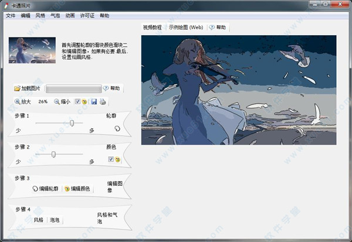This screenshot has height=242, width=352.
Task: Click the printer icon in zoom toolbar
Action: [103, 101]
